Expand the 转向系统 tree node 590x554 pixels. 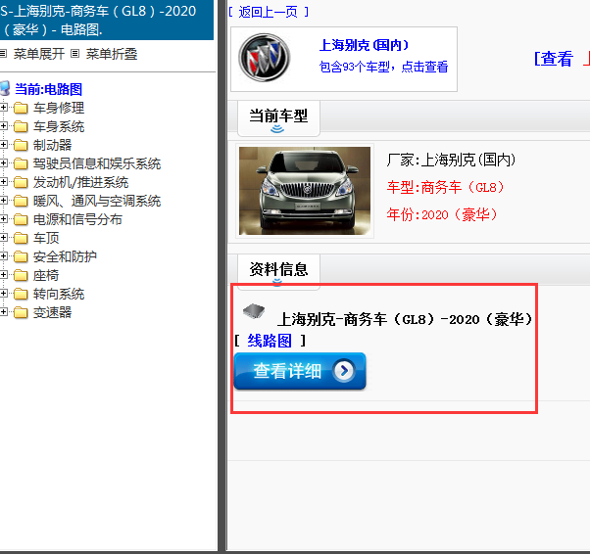click(3, 294)
